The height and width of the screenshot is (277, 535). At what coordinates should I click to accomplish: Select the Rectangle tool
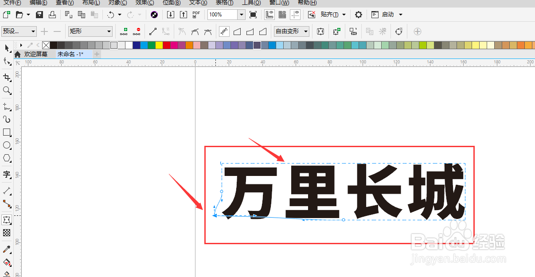tap(7, 132)
